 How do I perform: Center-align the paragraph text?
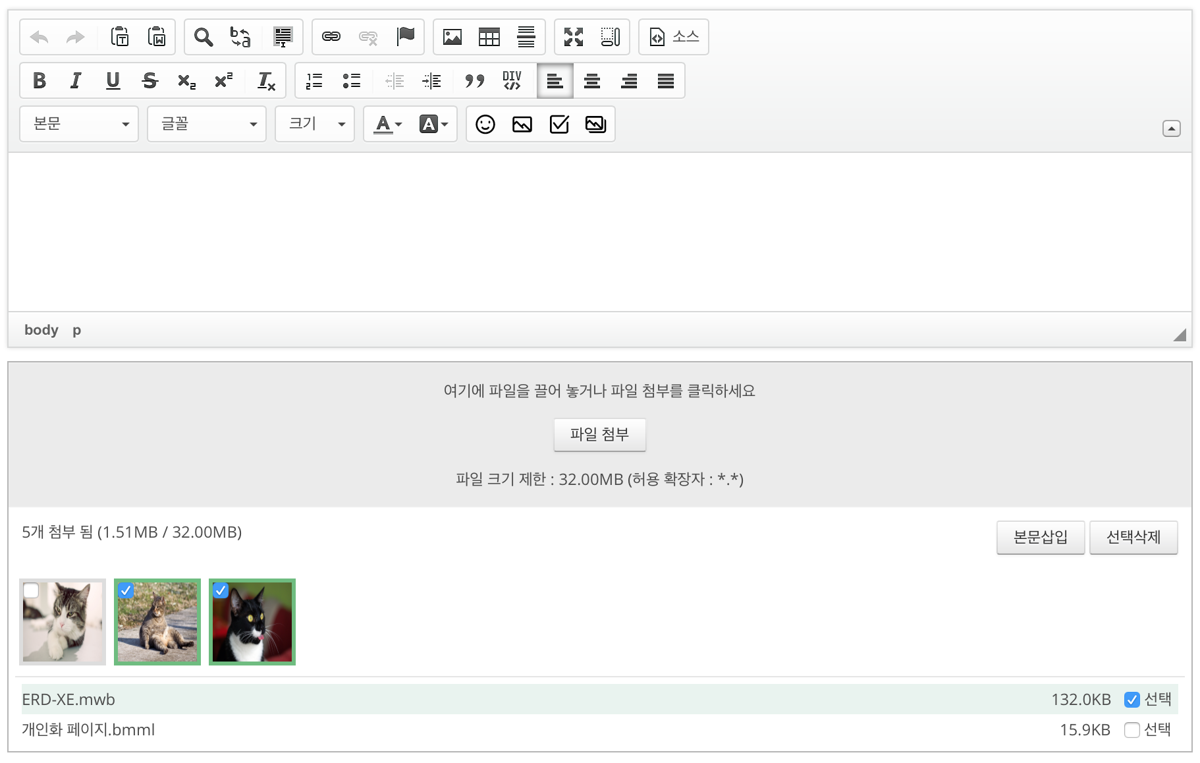pyautogui.click(x=591, y=81)
